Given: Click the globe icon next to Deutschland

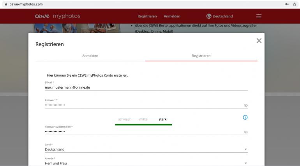Looking at the screenshot, I should pyautogui.click(x=208, y=16).
